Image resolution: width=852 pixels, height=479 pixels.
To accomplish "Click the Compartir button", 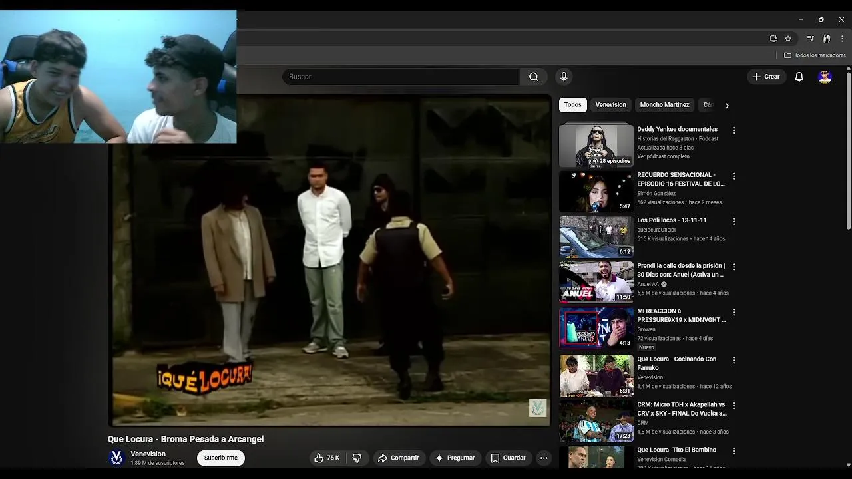I will click(398, 458).
